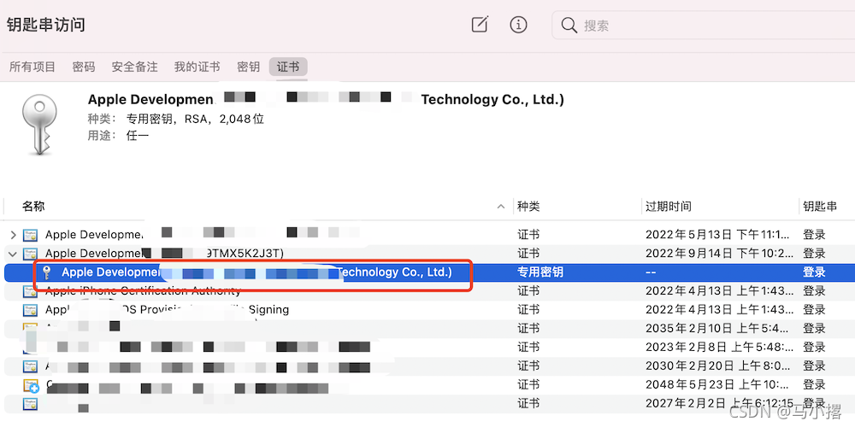Sort by the 过期时间 column header
This screenshot has height=427, width=855.
tap(668, 207)
